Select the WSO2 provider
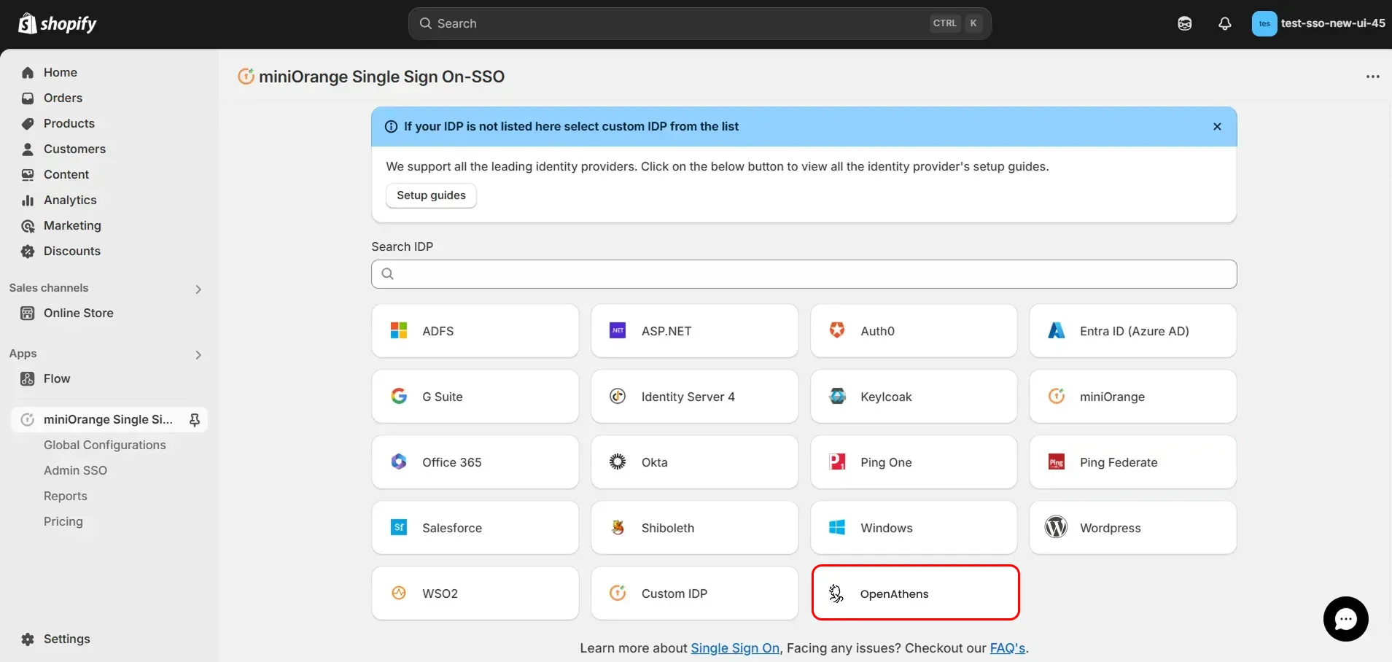This screenshot has height=662, width=1392. (x=475, y=593)
